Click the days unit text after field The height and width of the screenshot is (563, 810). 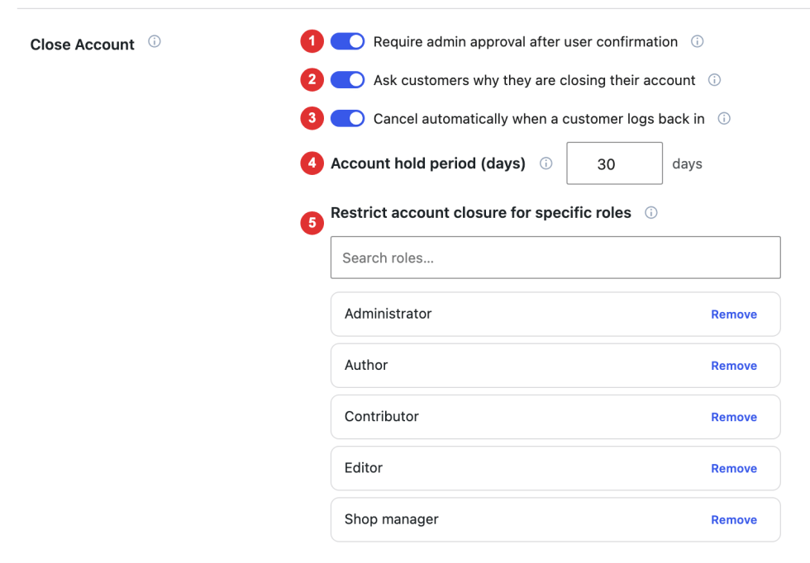[687, 164]
